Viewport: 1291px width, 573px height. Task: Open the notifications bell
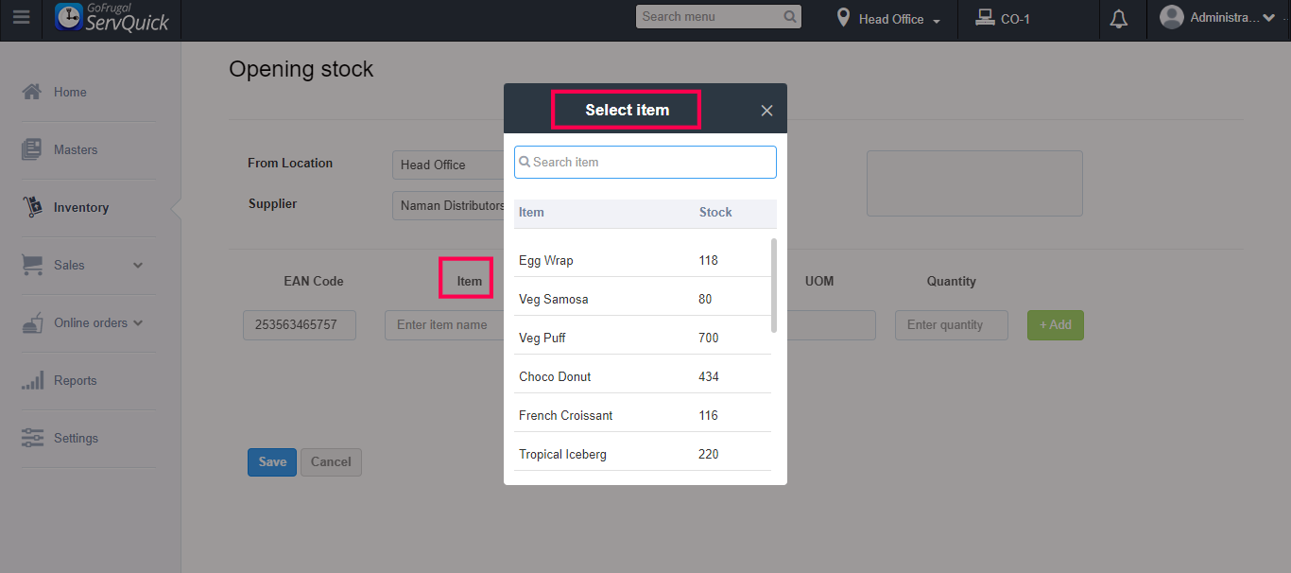click(x=1119, y=19)
